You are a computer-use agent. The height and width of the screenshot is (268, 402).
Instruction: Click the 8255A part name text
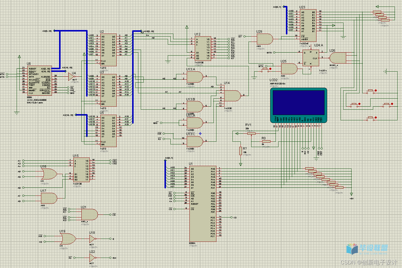point(192,243)
